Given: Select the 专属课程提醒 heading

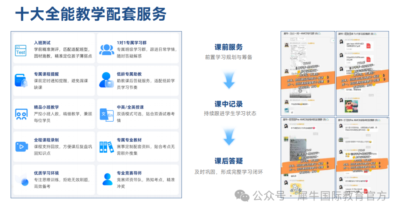Looking at the screenshot, I should click(x=46, y=74).
